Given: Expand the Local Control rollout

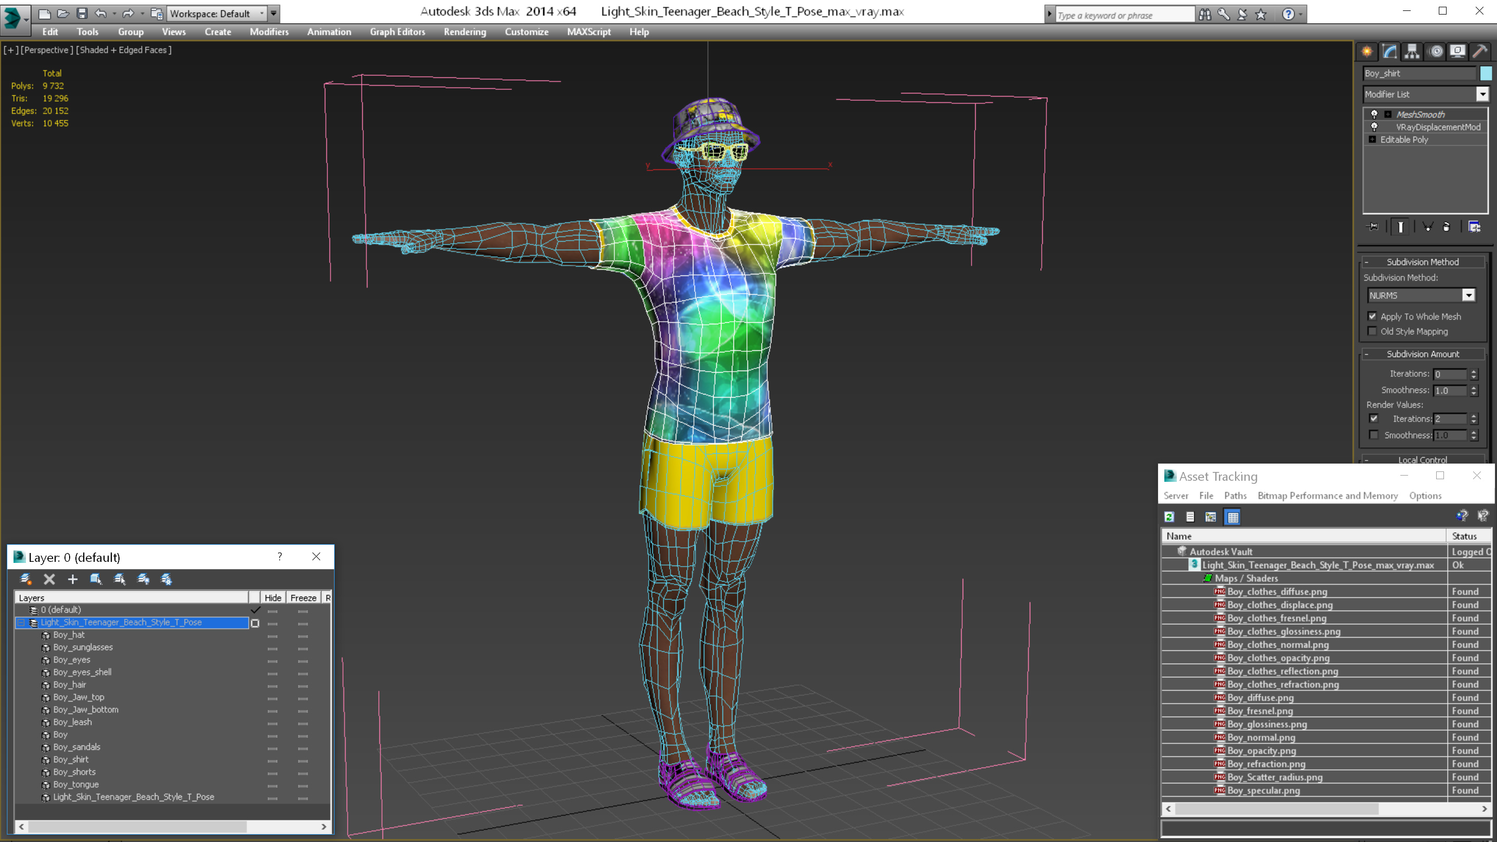Looking at the screenshot, I should (x=1423, y=459).
